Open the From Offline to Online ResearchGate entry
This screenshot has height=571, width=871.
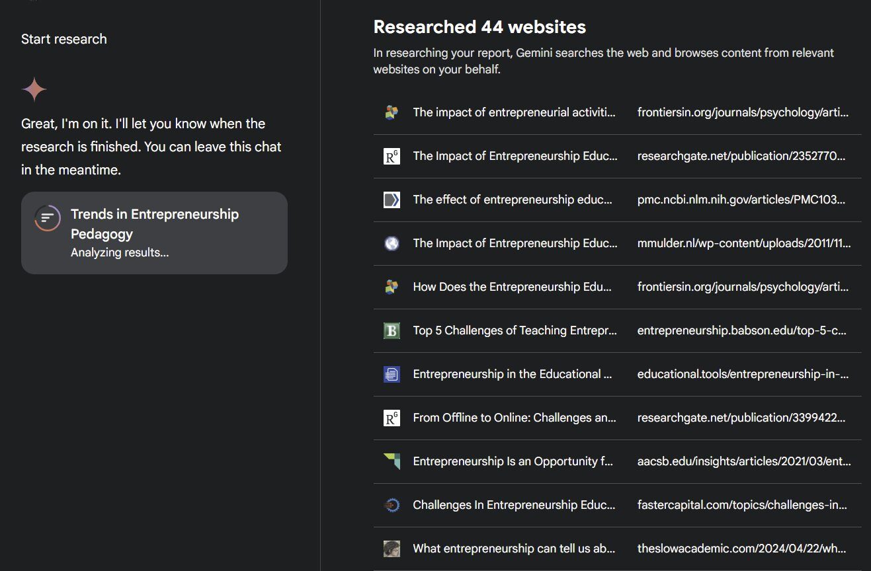click(x=514, y=418)
